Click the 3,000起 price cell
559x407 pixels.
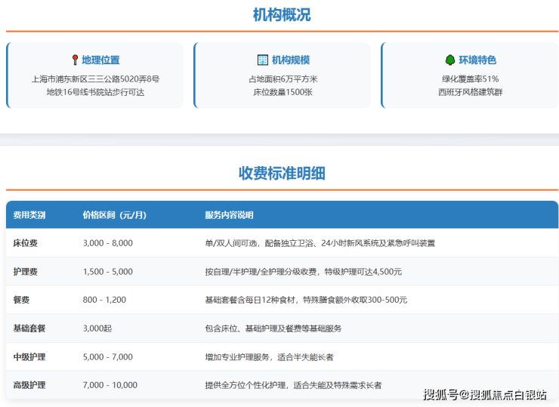pyautogui.click(x=98, y=328)
